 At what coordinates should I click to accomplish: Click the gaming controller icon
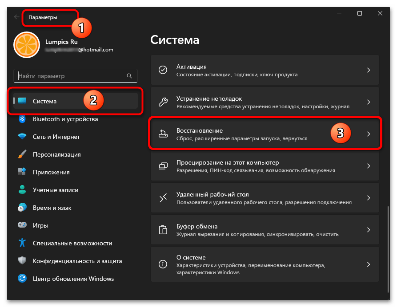pos(22,225)
